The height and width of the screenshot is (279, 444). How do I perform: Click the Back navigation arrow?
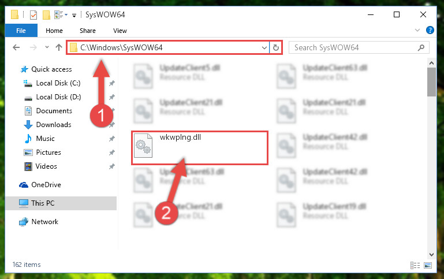16,47
